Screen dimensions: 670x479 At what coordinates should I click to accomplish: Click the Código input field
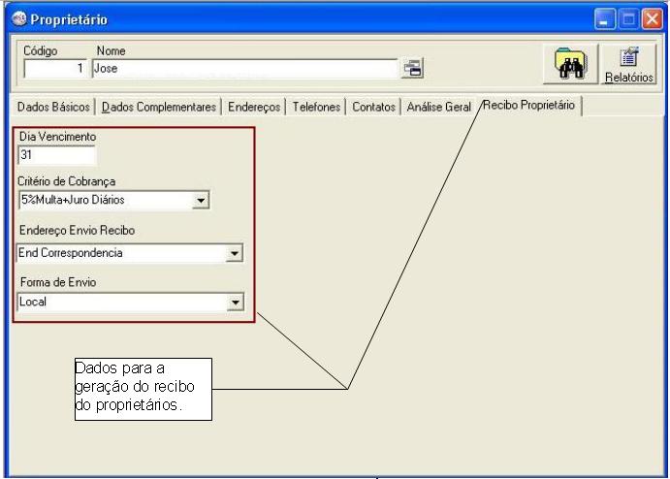pyautogui.click(x=53, y=69)
